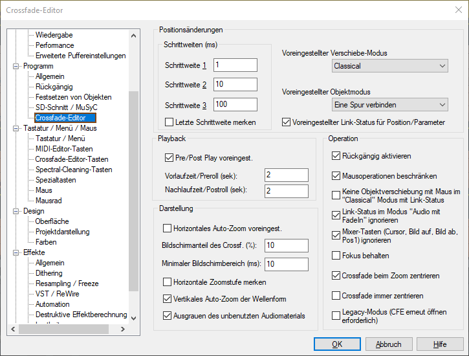Viewport: 469px width, 356px height.
Task: Click the tree scrollbar down arrow
Action: pos(134,318)
